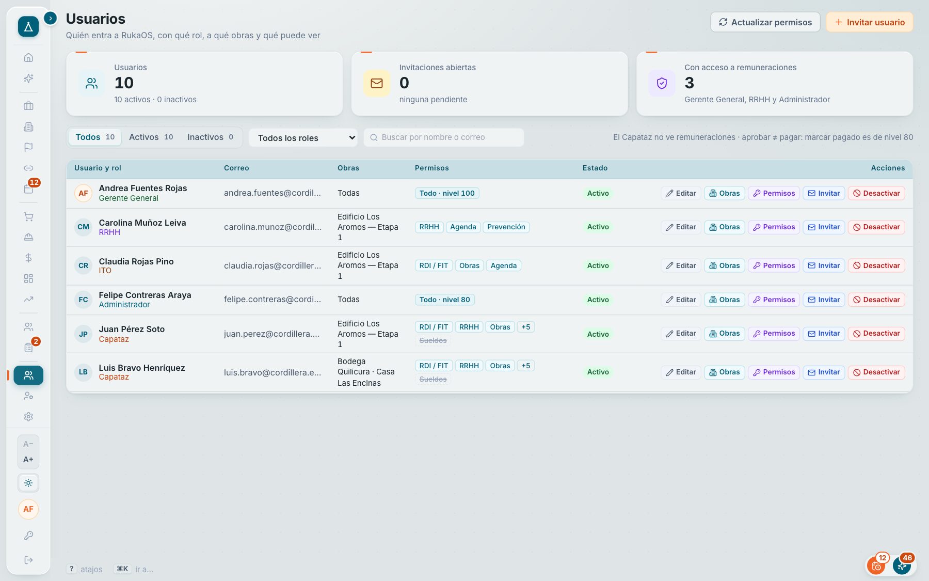
Task: Click the search by name or email field
Action: 444,137
